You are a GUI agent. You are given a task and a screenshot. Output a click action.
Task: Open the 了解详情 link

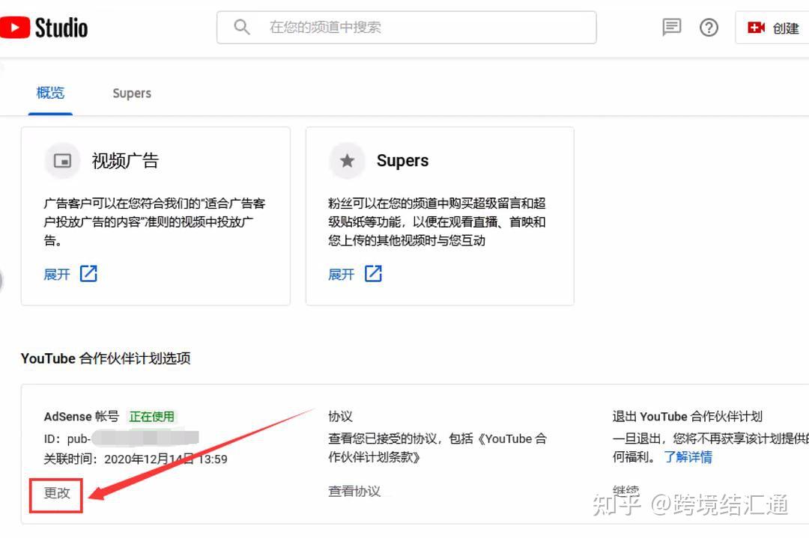[688, 457]
